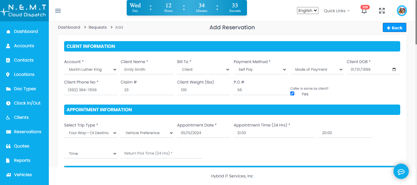Image resolution: width=417 pixels, height=185 pixels.
Task: Open the English language selector
Action: click(x=307, y=10)
